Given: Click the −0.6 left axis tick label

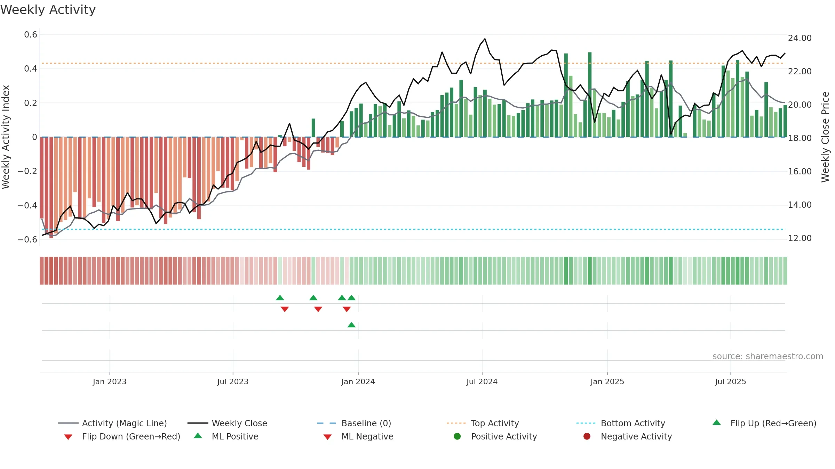Looking at the screenshot, I should [x=27, y=239].
